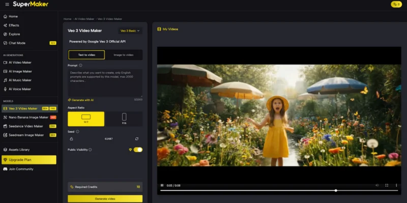Viewport: 407px width, 203px height.
Task: Click the Assets Library stack icon
Action: point(5,150)
